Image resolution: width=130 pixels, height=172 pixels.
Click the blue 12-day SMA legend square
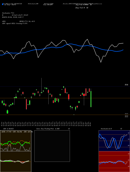[3, 4]
